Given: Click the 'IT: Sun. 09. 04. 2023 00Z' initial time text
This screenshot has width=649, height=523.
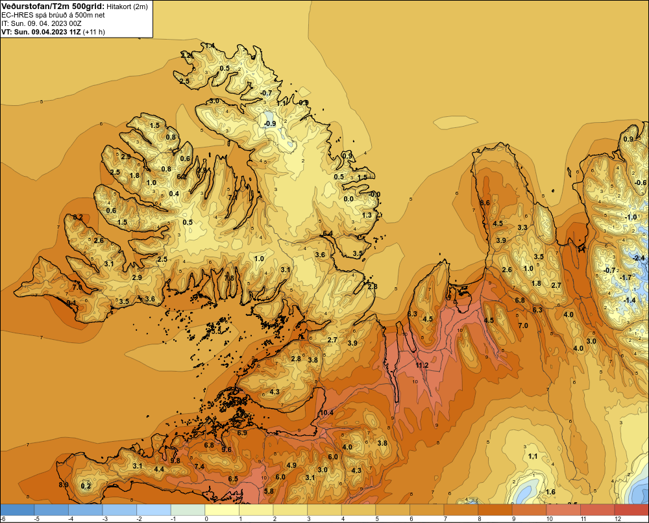Looking at the screenshot, I should tap(42, 23).
